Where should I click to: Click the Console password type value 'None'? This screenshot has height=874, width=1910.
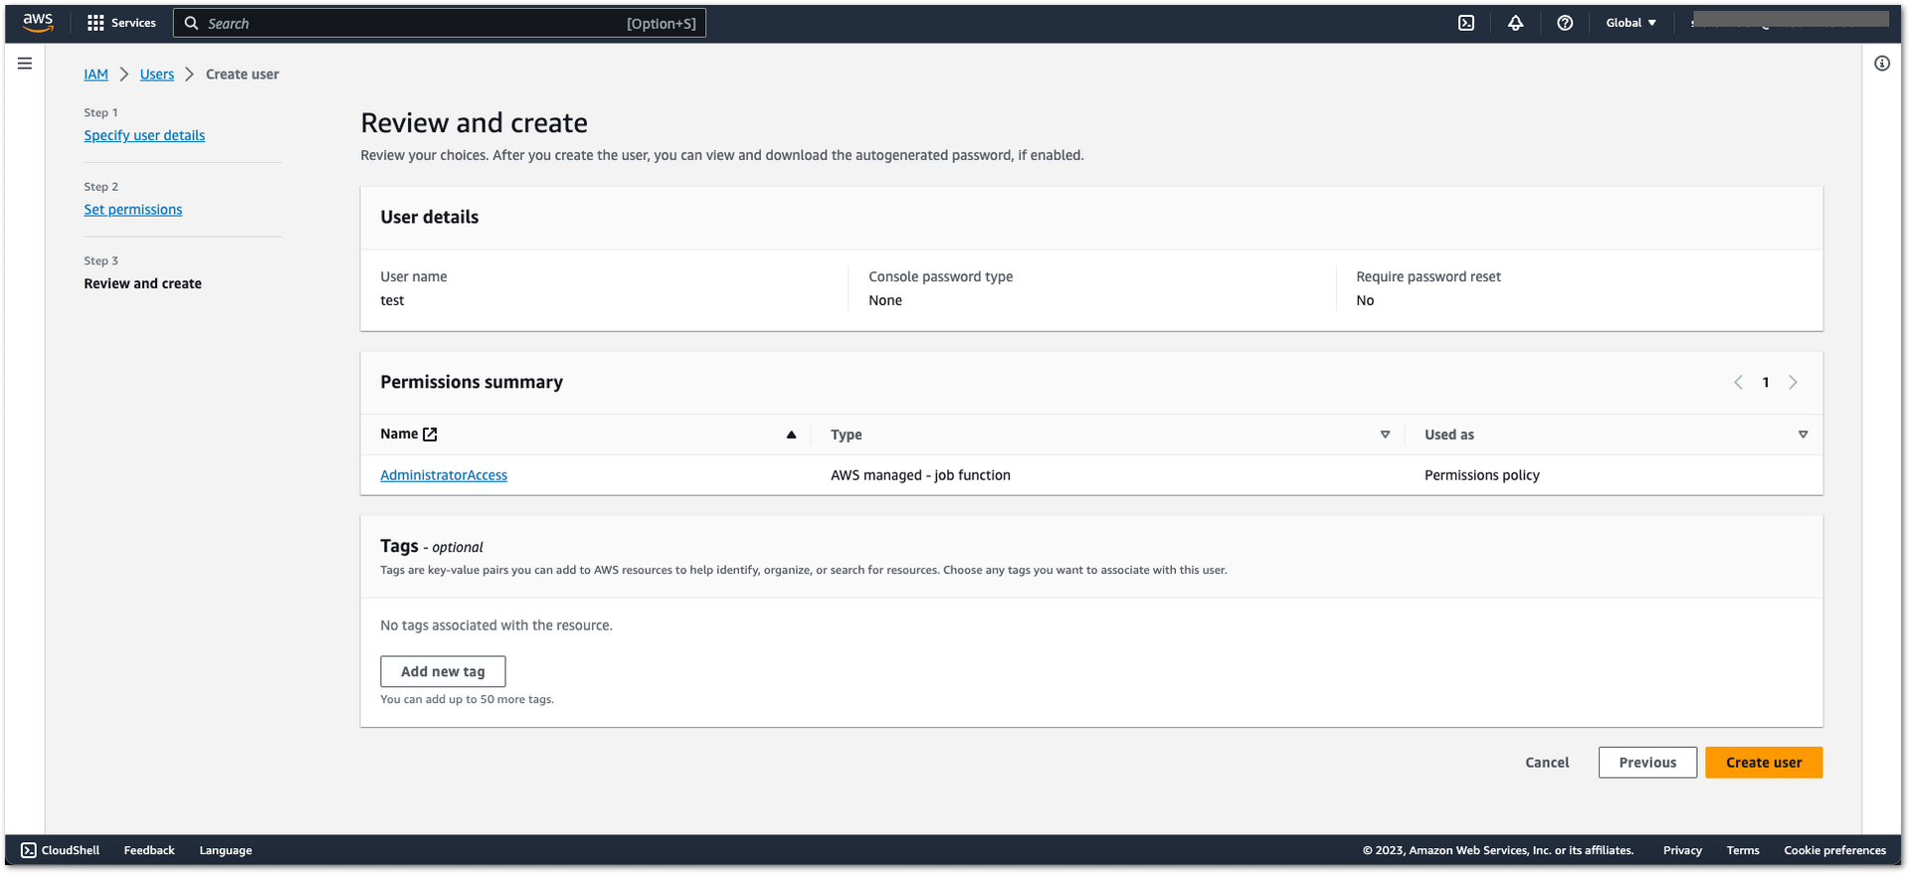[x=885, y=300]
